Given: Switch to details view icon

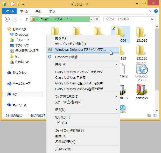Looking at the screenshot, I should [149, 115].
